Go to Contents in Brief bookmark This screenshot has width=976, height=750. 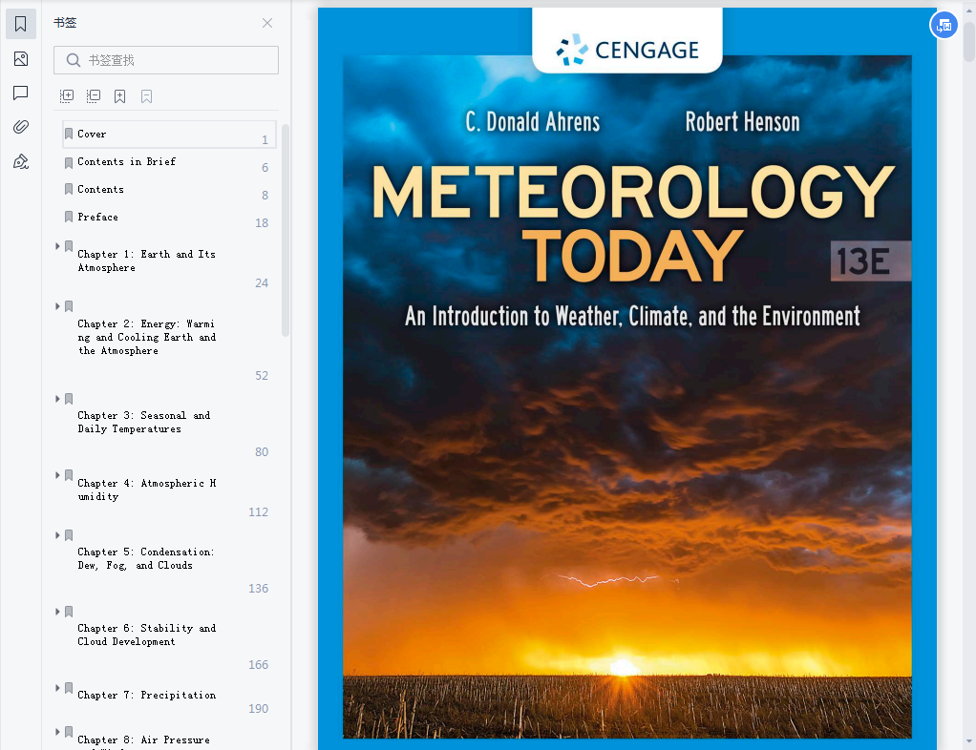pyautogui.click(x=126, y=161)
